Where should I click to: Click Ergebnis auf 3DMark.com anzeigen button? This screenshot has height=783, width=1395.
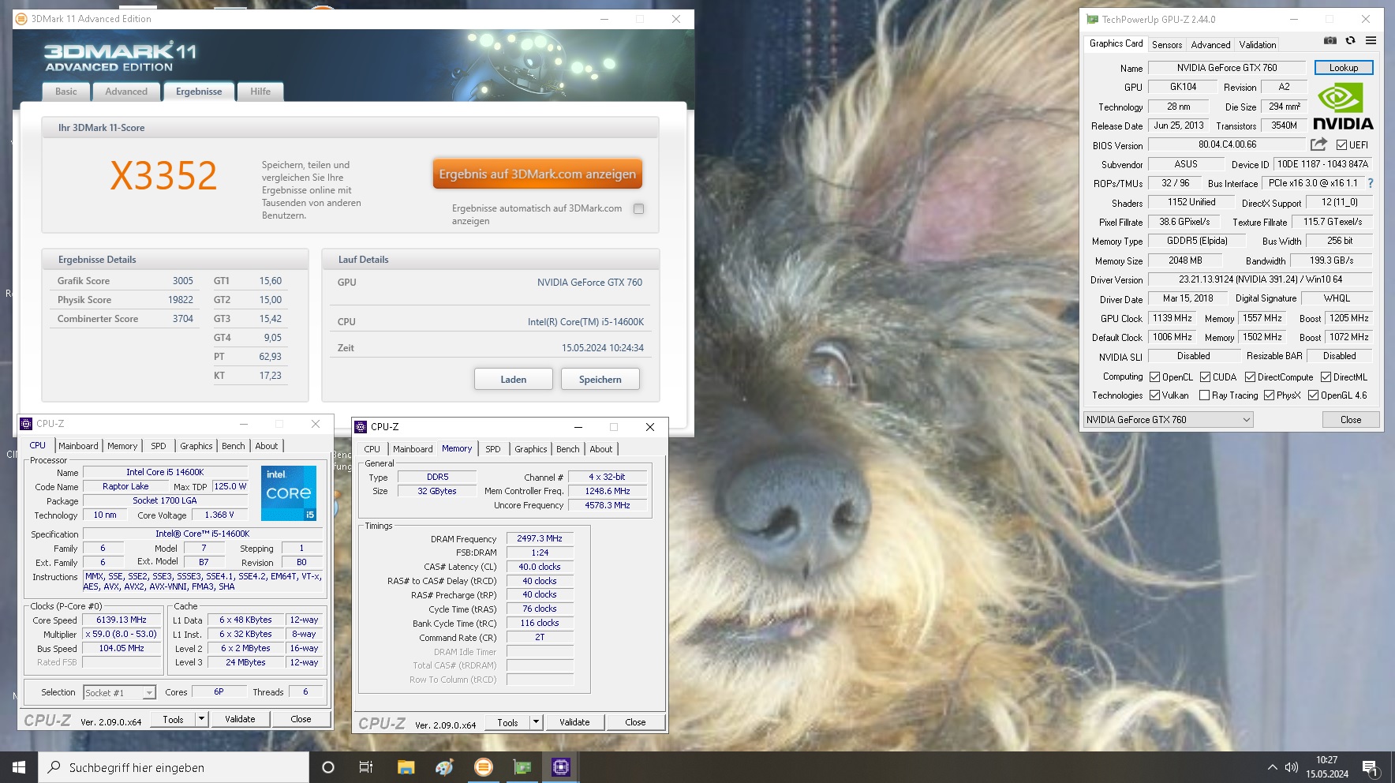537,174
